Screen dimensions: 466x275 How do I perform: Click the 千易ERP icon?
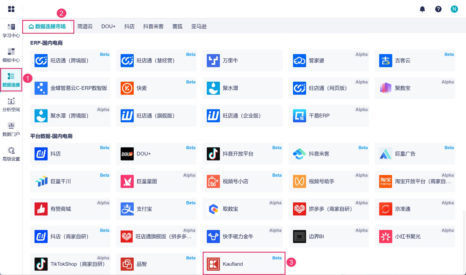click(299, 116)
